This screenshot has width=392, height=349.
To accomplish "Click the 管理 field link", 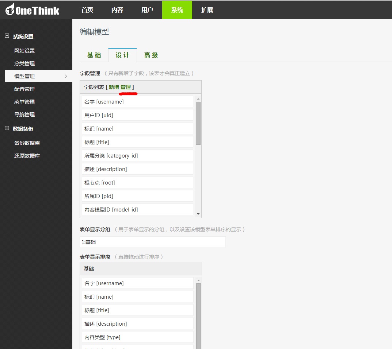I will pyautogui.click(x=126, y=87).
